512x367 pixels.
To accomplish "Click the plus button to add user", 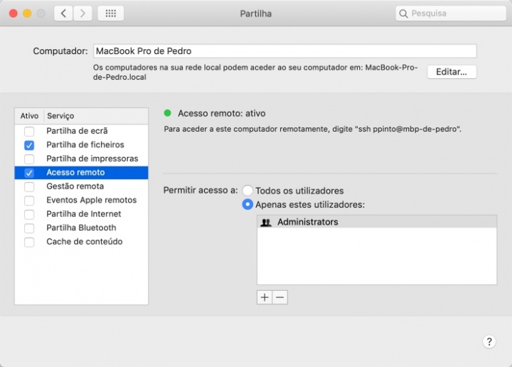I will (x=265, y=297).
